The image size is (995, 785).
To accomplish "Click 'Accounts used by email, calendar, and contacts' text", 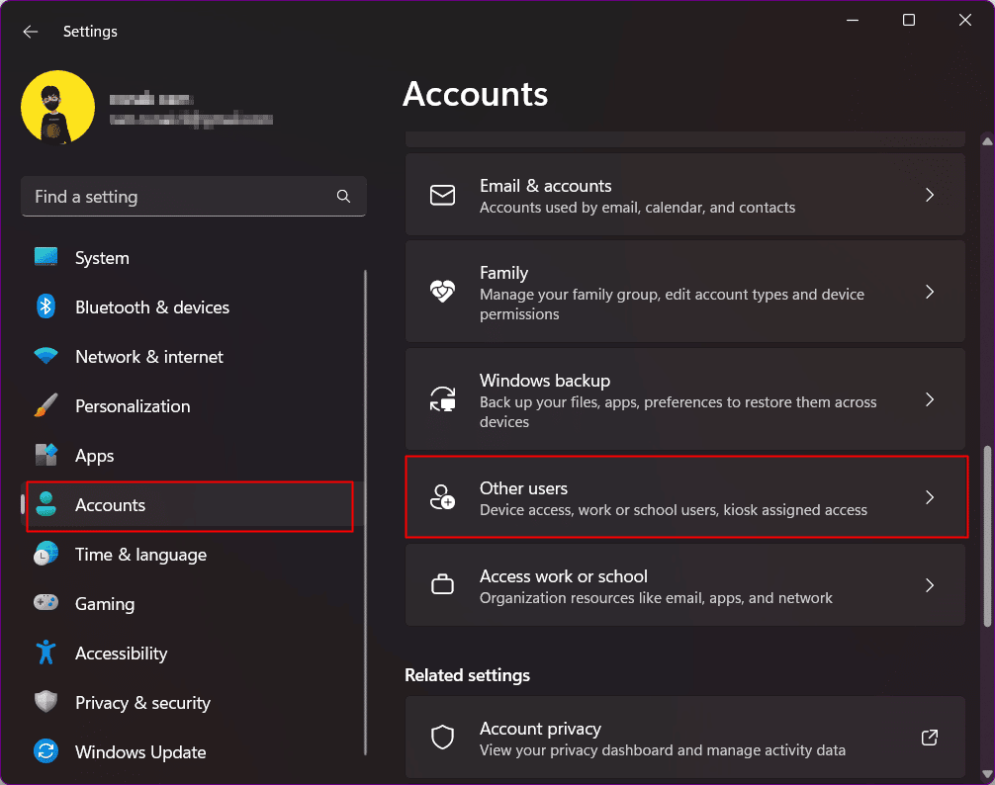I will 637,208.
